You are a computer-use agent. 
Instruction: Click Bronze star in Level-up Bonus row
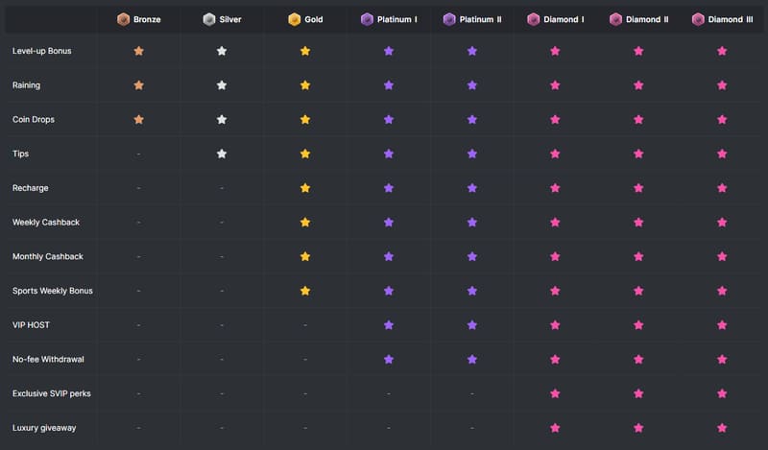click(x=138, y=51)
